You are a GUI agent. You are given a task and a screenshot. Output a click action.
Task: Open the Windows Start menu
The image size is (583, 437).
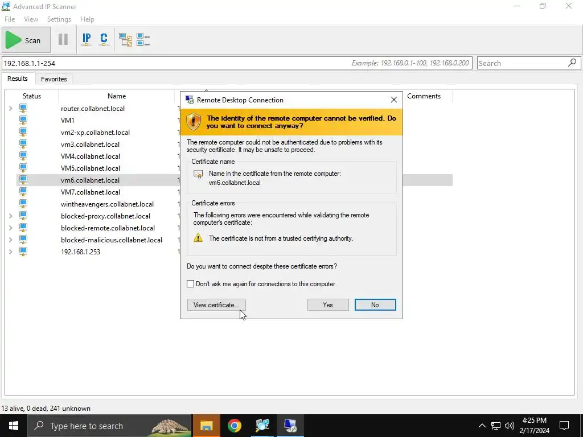click(x=14, y=426)
